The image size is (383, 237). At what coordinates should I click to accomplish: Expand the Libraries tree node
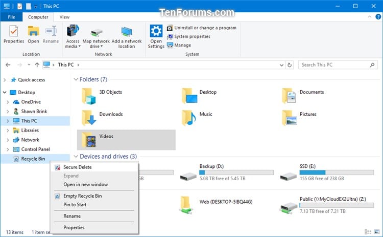[8, 130]
